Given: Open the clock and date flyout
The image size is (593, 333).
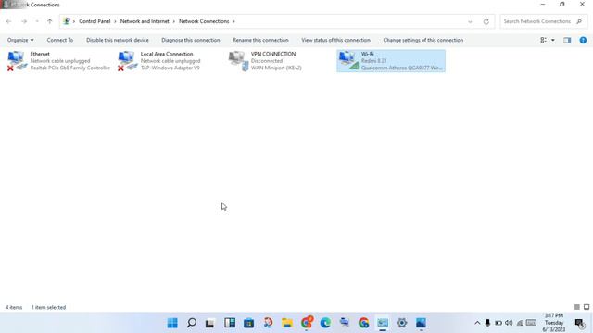Looking at the screenshot, I should (554, 323).
